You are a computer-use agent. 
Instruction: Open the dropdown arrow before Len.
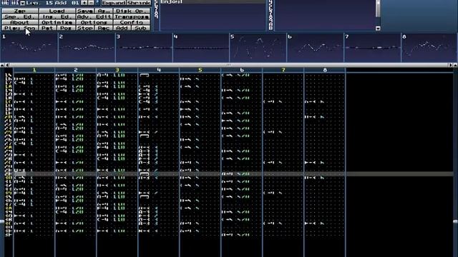(22, 3)
